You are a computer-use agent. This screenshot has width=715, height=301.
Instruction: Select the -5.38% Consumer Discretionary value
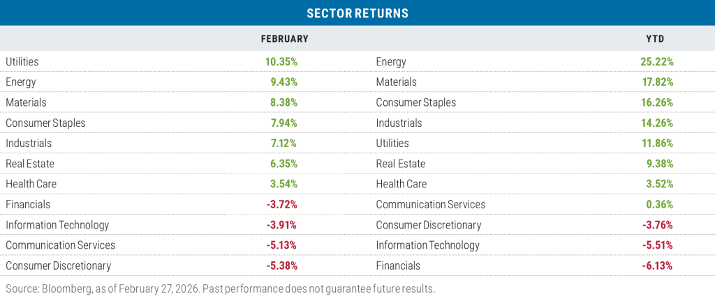281,265
